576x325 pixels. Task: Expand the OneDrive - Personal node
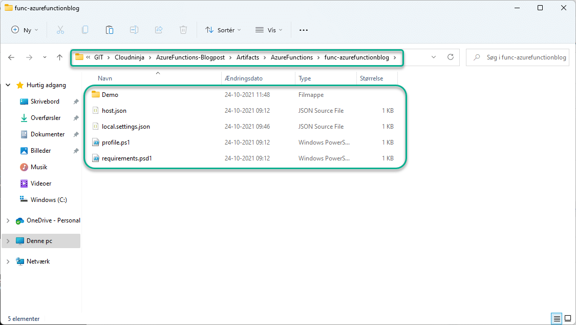click(8, 220)
